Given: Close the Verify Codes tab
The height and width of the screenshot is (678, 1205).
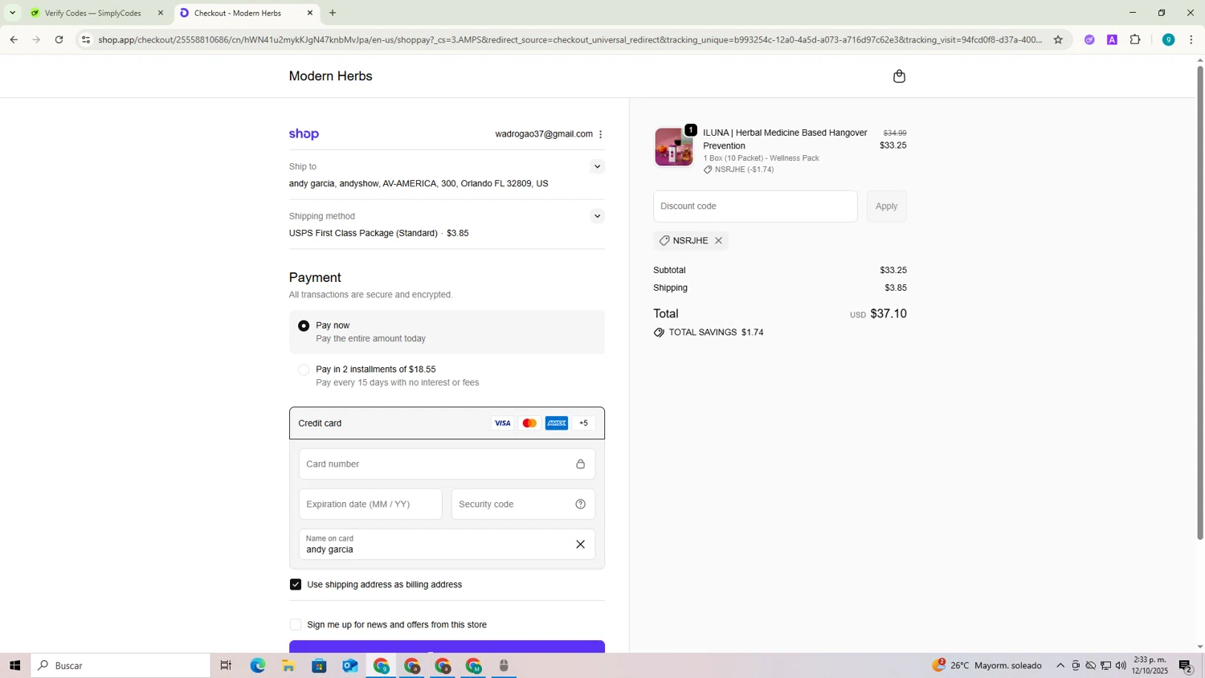Looking at the screenshot, I should [161, 13].
